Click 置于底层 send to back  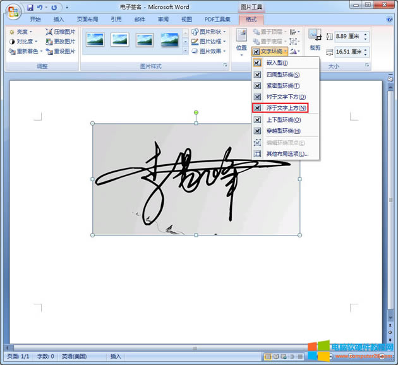pyautogui.click(x=270, y=41)
